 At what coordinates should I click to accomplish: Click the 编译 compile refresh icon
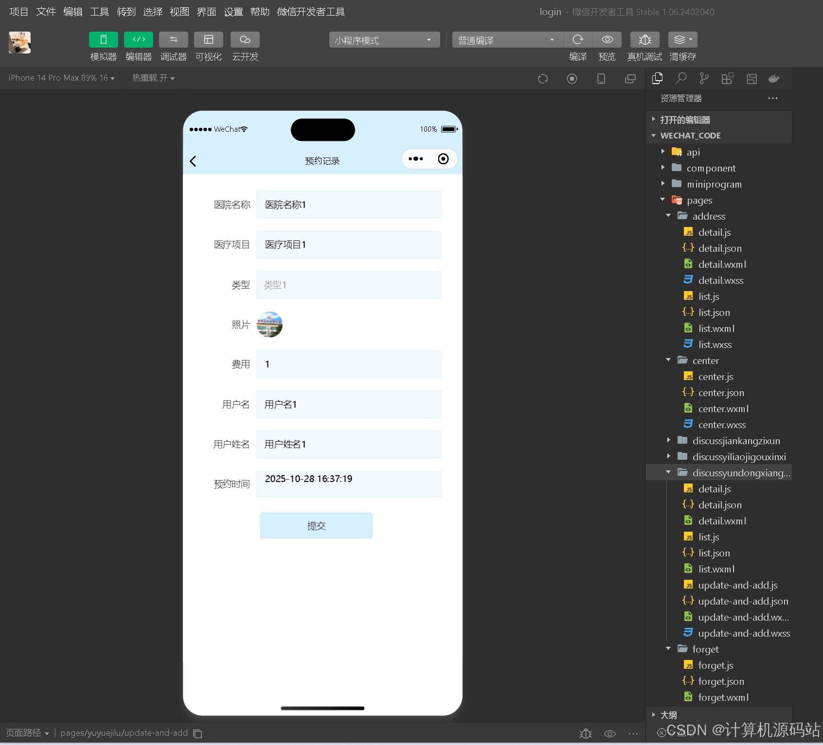tap(578, 40)
